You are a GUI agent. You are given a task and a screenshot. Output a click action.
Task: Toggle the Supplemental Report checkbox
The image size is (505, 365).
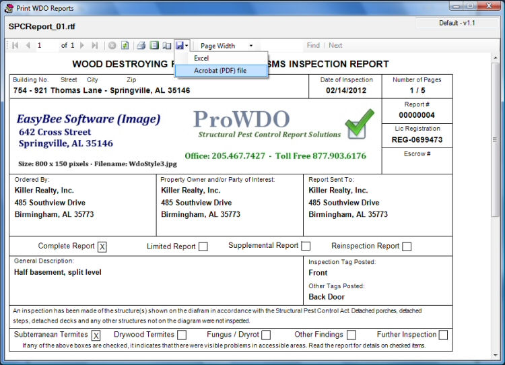[x=306, y=246]
